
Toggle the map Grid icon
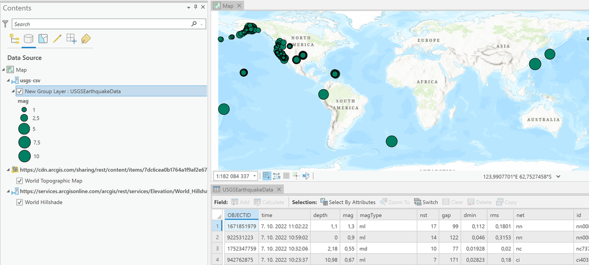pyautogui.click(x=286, y=175)
